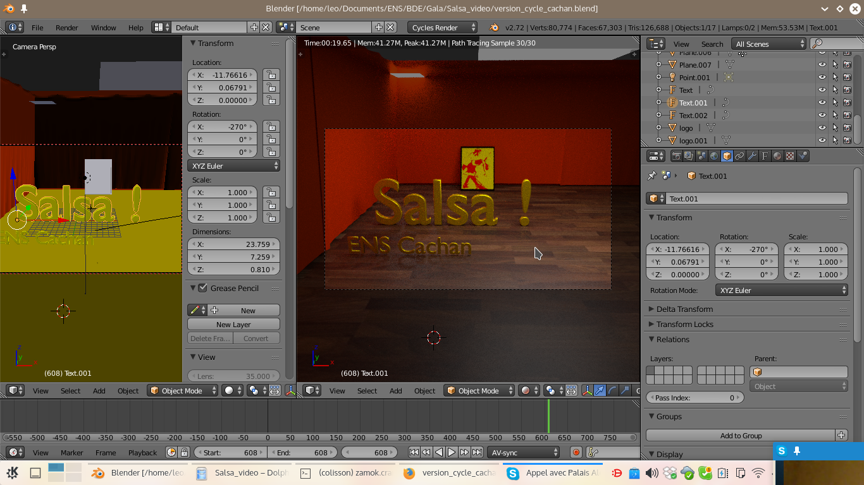Open Object Mode dropdown in left viewport
The height and width of the screenshot is (485, 864).
pyautogui.click(x=182, y=390)
